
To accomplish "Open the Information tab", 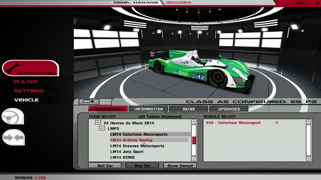I will pos(148,109).
